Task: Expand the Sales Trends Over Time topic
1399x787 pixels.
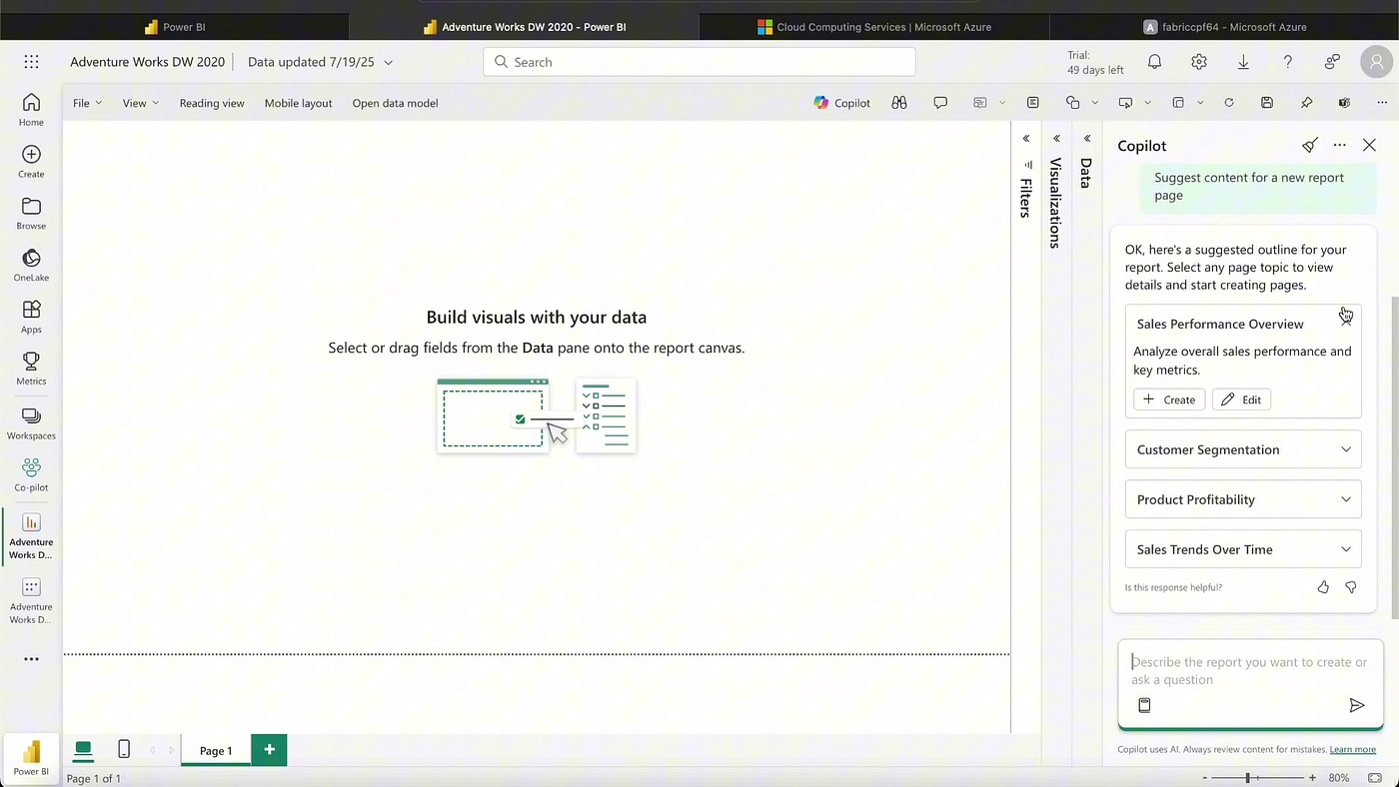Action: click(x=1243, y=549)
